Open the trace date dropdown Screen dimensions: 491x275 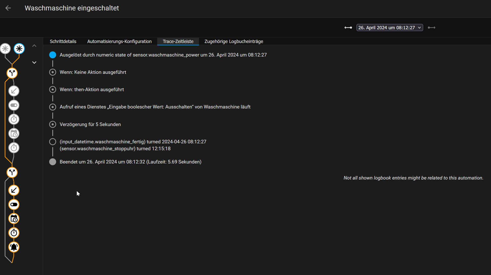389,28
